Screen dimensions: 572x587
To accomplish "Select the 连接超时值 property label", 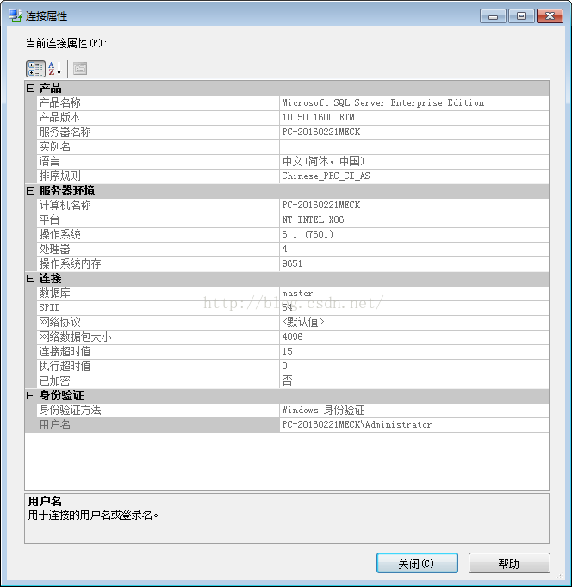I will [x=65, y=351].
